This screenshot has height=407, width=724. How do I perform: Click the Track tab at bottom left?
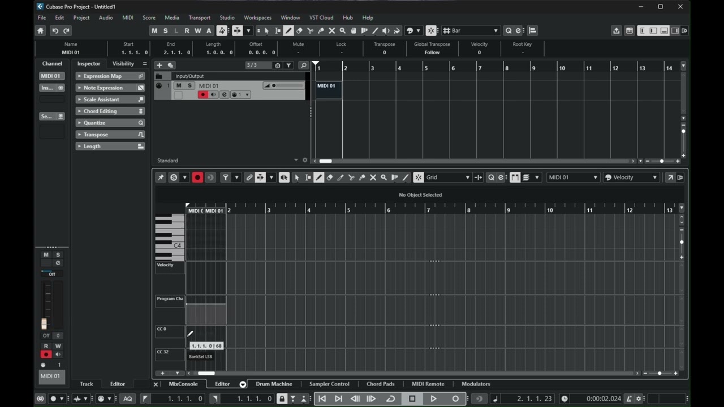[86, 384]
